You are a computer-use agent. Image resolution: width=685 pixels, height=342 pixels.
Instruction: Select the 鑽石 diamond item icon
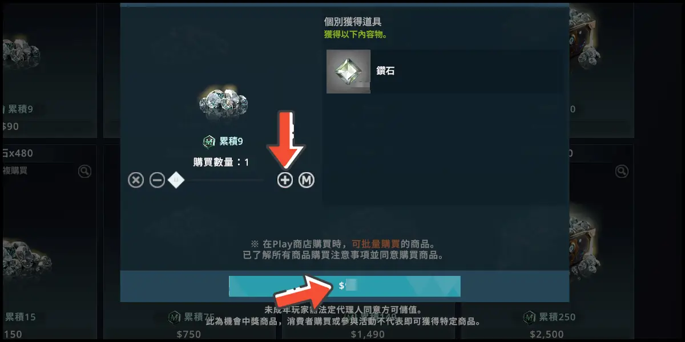(x=348, y=71)
